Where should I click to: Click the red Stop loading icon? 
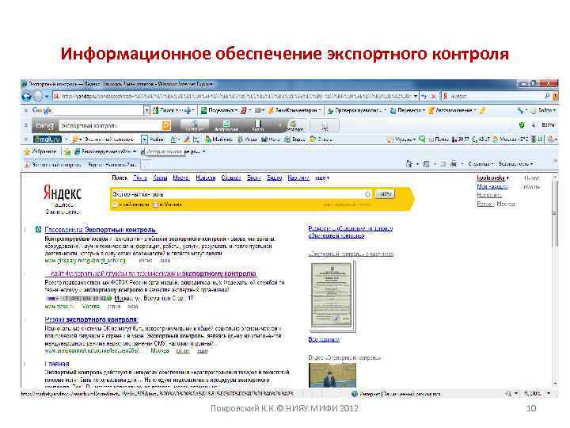pos(433,96)
